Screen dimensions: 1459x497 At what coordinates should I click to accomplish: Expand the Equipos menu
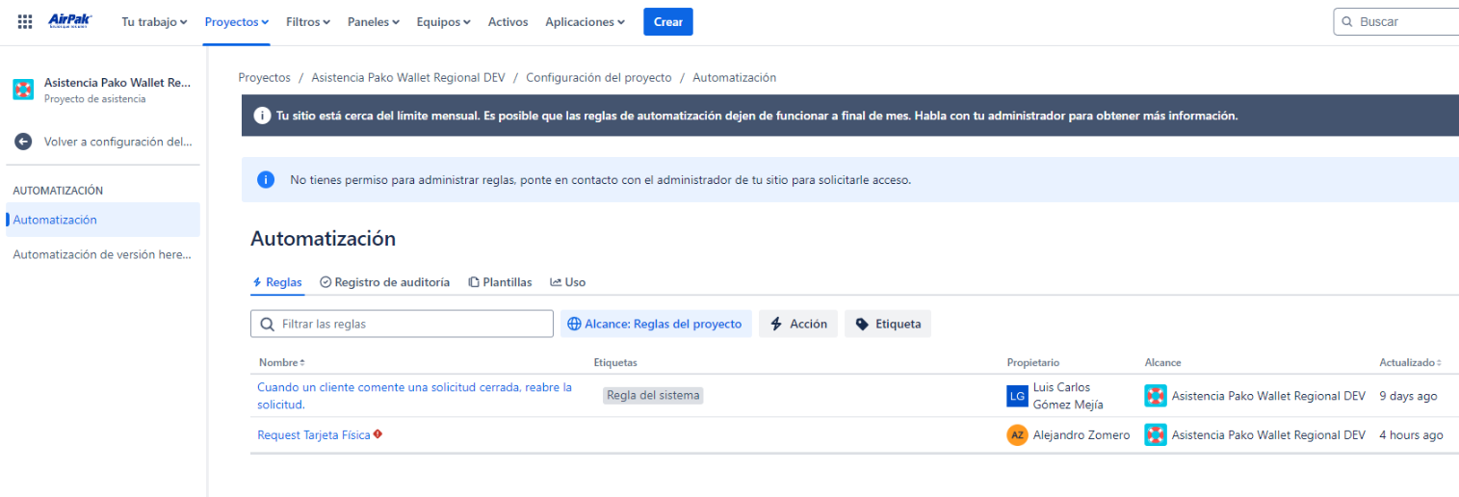[x=444, y=21]
